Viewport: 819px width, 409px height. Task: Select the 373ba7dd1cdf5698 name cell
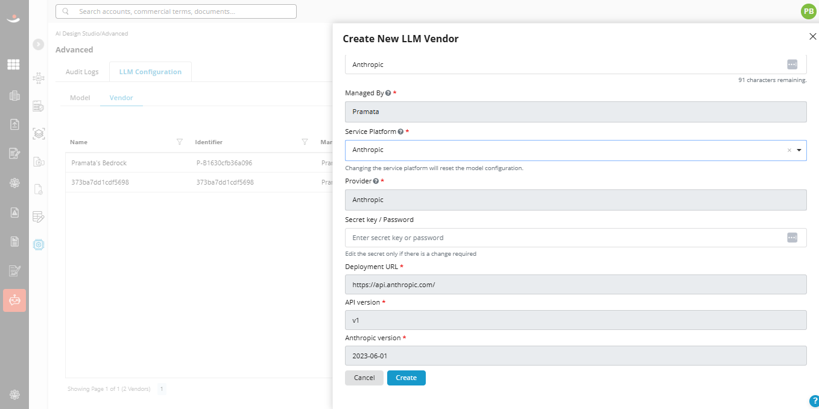click(100, 182)
